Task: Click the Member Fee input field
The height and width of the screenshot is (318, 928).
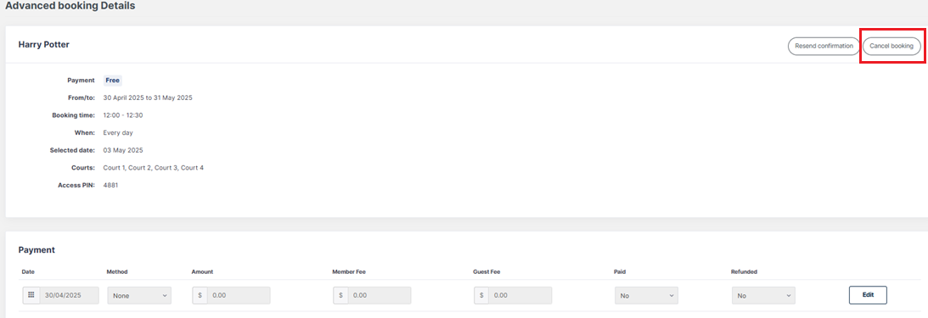Action: (x=380, y=296)
